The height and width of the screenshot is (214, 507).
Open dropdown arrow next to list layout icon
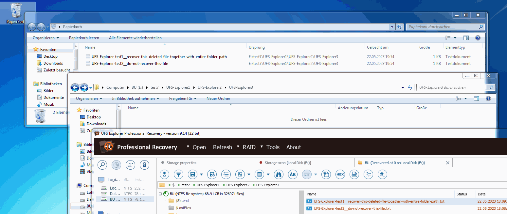[268, 175]
